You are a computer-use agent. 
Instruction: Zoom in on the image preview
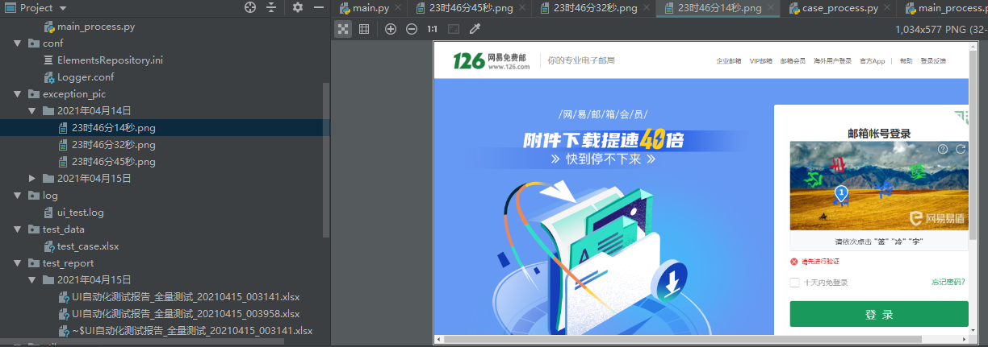(x=391, y=29)
